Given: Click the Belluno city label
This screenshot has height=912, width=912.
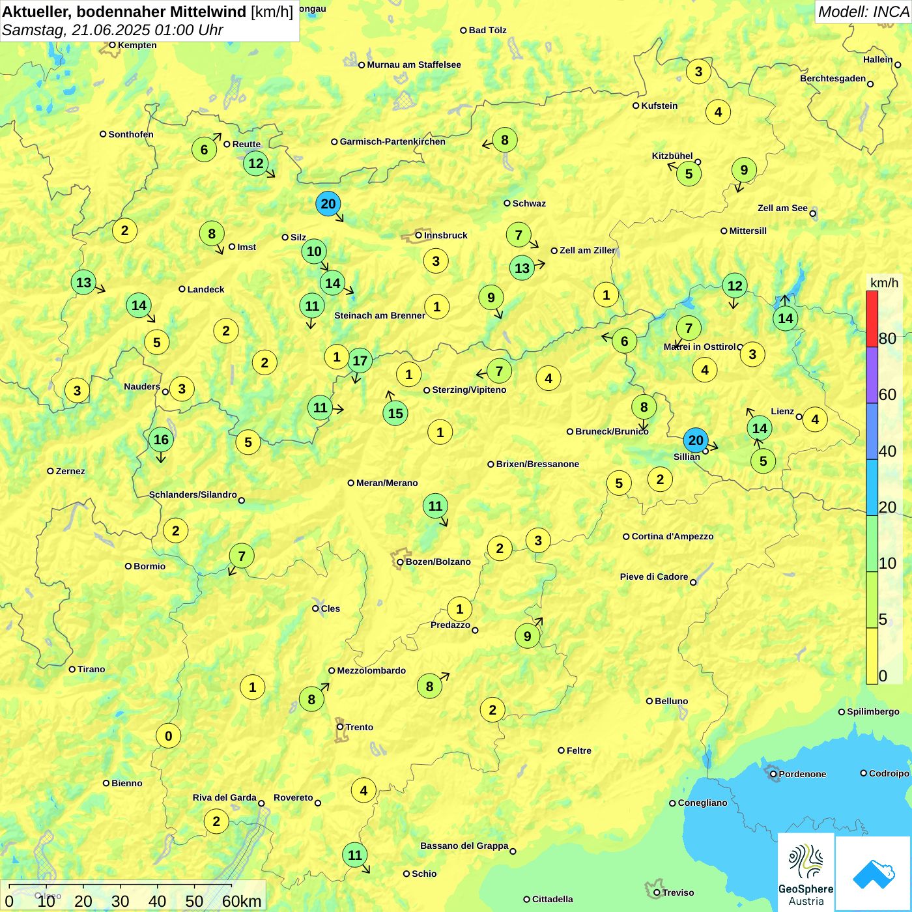Looking at the screenshot, I should tap(671, 701).
